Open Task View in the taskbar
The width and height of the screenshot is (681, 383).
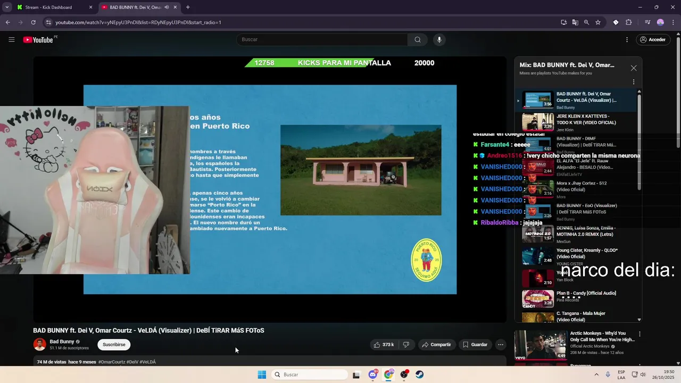click(356, 374)
